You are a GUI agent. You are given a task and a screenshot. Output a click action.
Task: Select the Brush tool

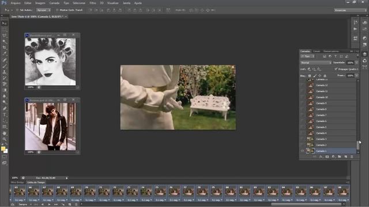pos(4,66)
